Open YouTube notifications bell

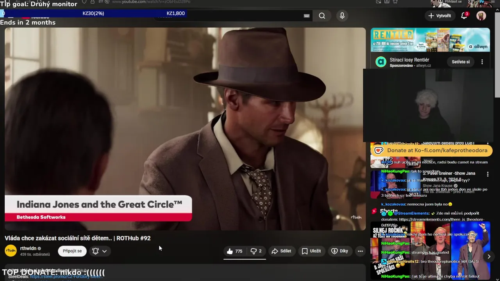pos(464,16)
